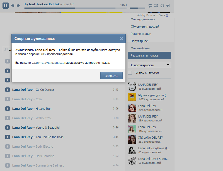This screenshot has width=223, height=171.
Task: Open the Музыка для души community thumbnail
Action: [132, 97]
